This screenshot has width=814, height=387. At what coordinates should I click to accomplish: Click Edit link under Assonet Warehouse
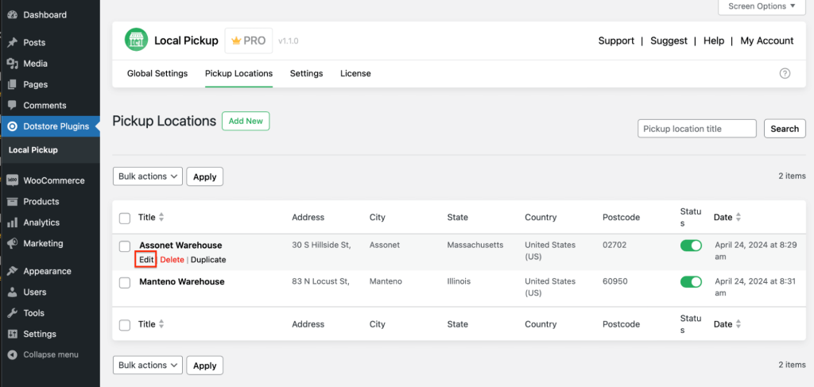click(146, 260)
